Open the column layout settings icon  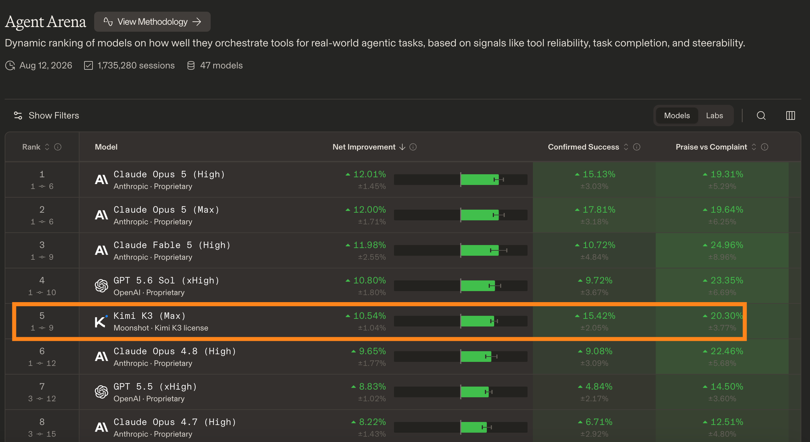point(791,116)
